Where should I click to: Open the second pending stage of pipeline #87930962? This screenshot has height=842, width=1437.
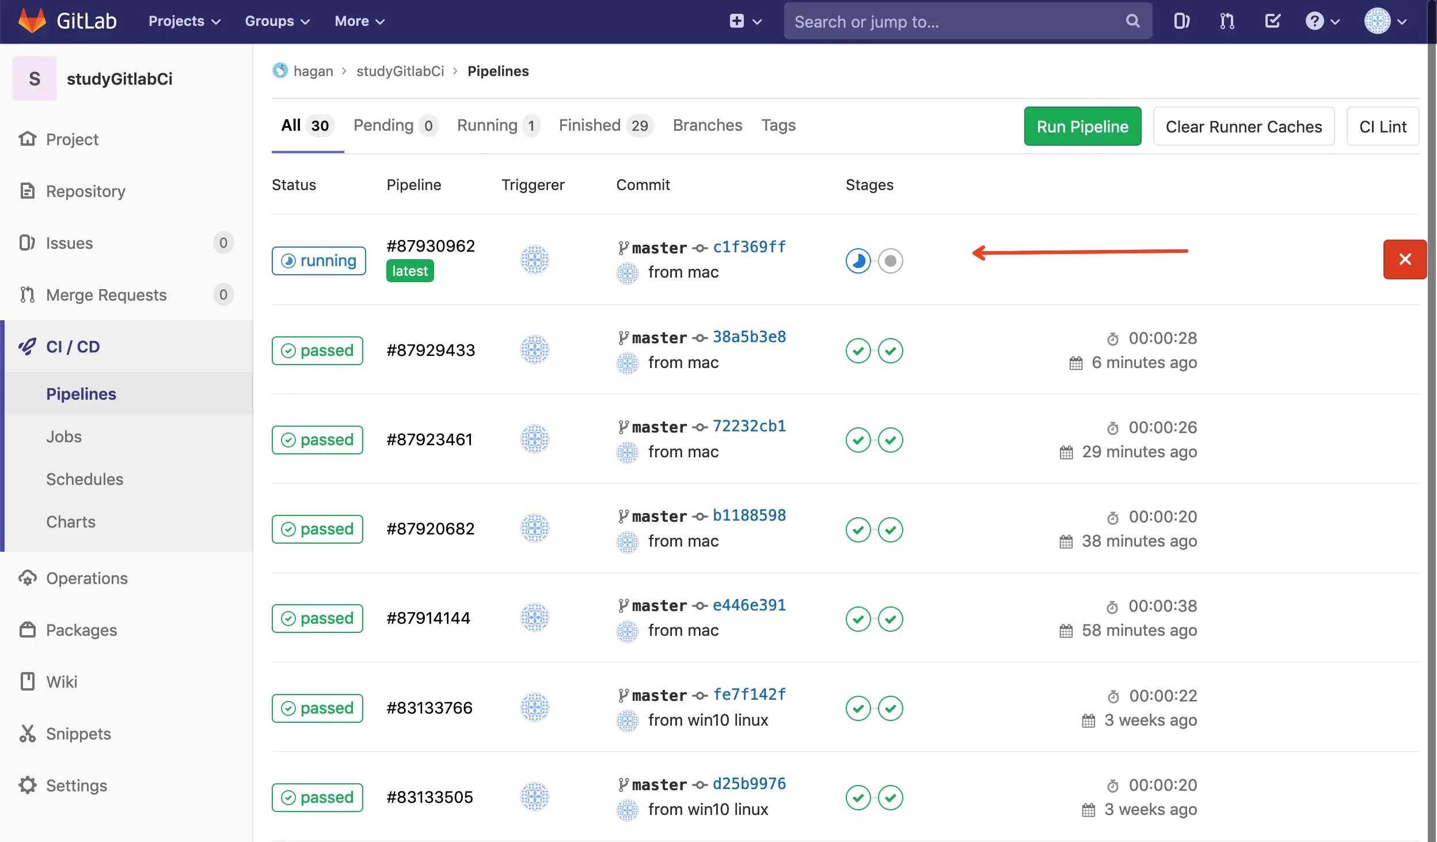click(890, 261)
